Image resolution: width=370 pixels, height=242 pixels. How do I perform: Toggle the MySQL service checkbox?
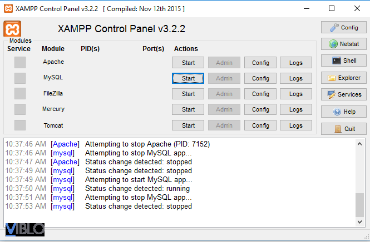coord(20,78)
